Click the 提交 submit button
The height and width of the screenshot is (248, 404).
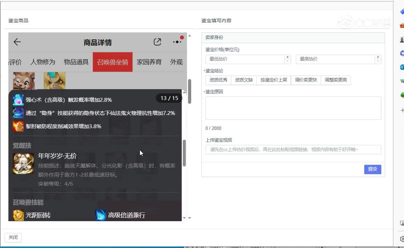click(x=373, y=169)
